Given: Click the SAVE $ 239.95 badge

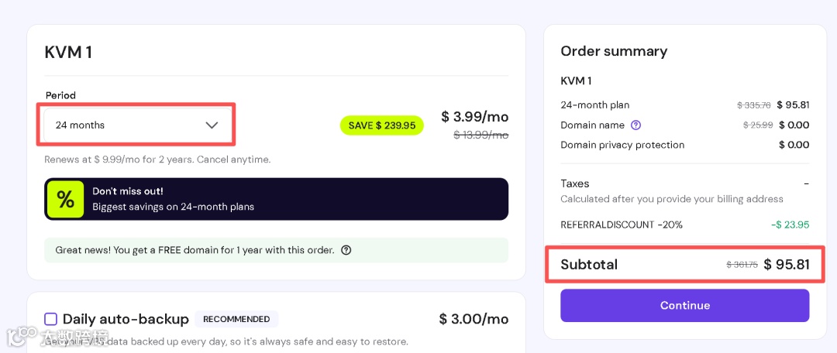Looking at the screenshot, I should coord(382,125).
